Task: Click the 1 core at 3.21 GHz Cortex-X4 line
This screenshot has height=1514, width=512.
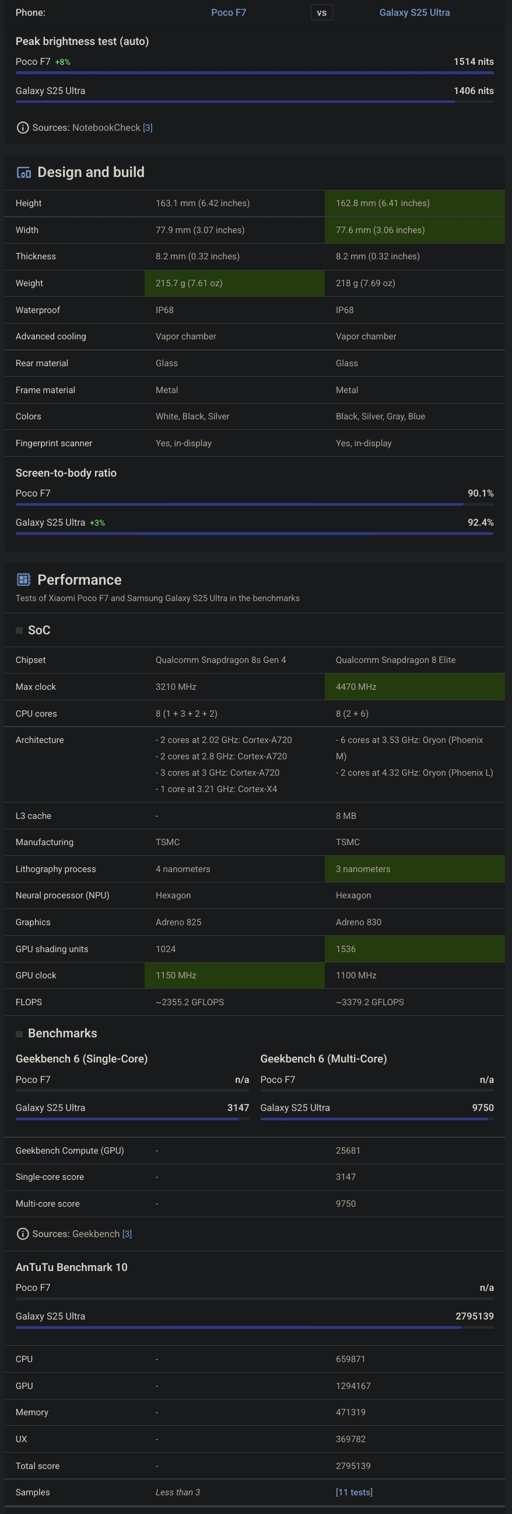Action: click(x=216, y=789)
